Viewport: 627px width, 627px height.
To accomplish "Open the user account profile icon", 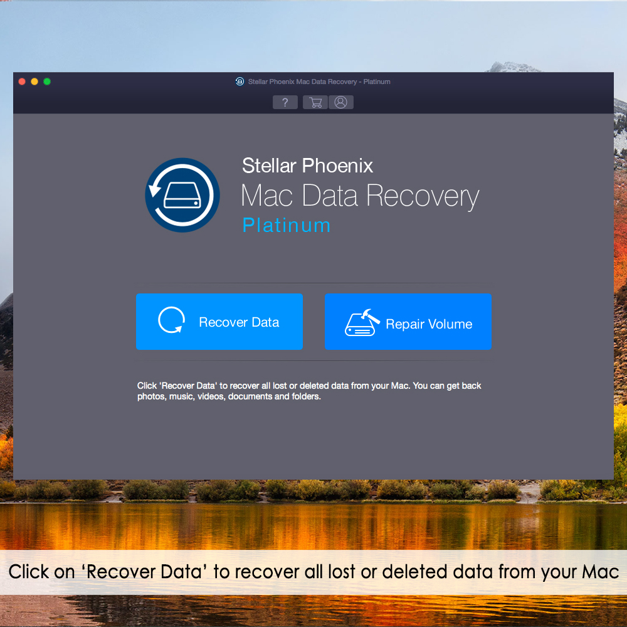I will click(340, 102).
